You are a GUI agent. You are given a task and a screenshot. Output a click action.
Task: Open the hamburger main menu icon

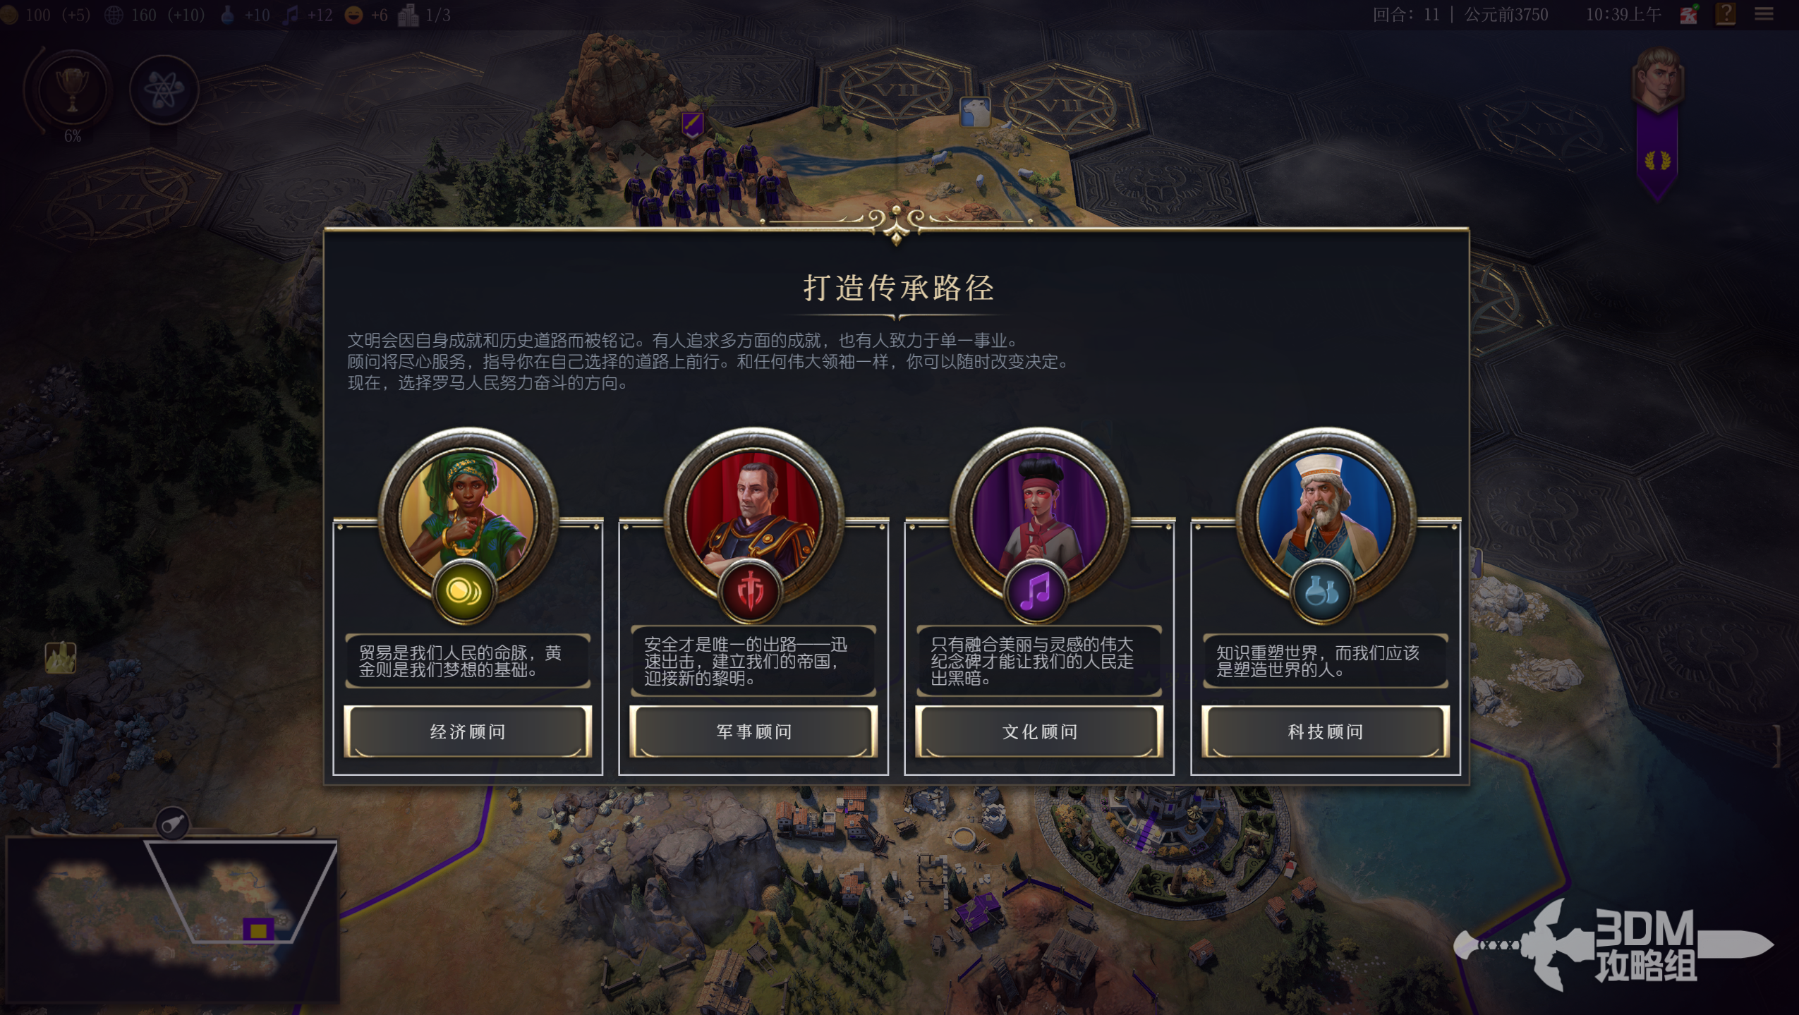[1764, 14]
